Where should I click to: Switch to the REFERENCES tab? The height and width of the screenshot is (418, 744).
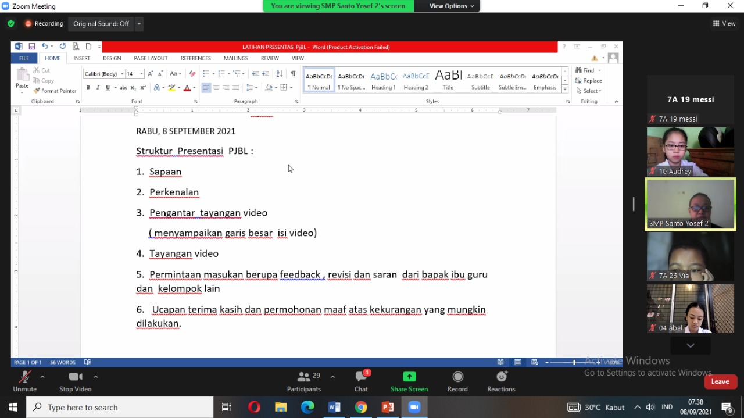click(x=196, y=58)
